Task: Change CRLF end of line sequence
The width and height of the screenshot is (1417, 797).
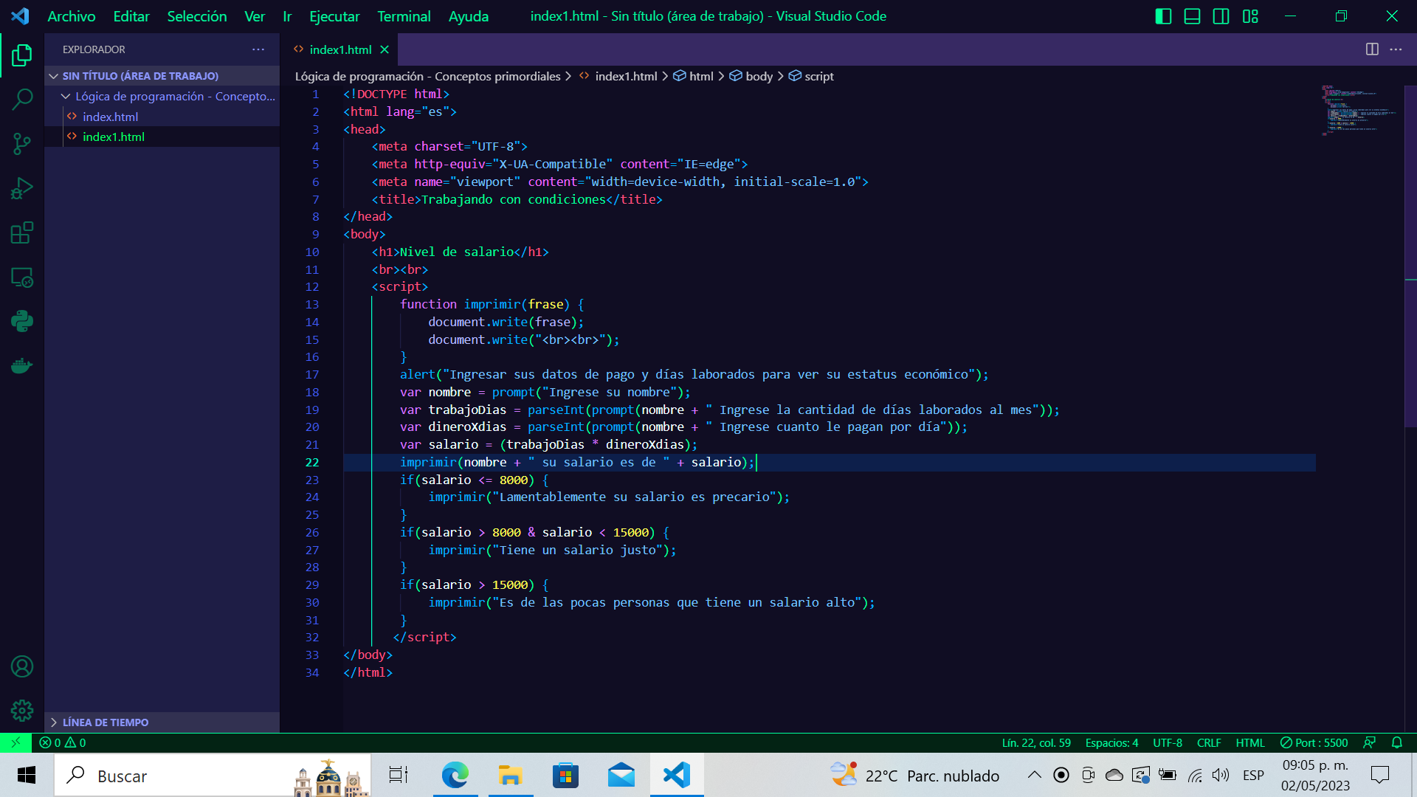Action: 1209,742
